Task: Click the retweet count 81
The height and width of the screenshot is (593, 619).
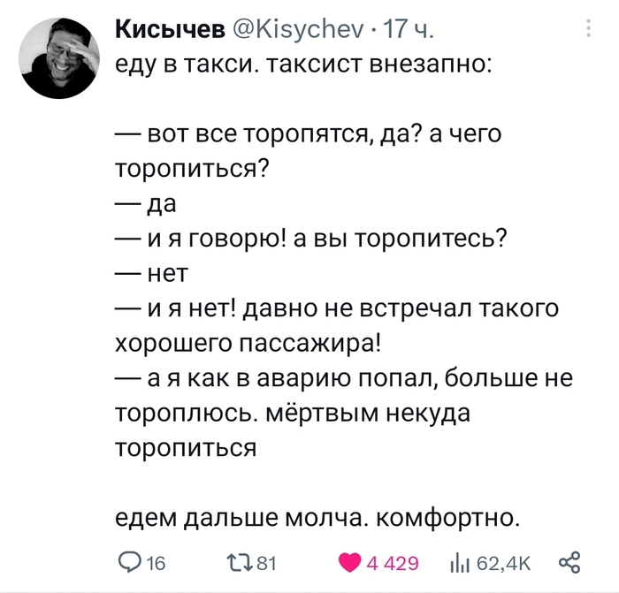Action: 266,564
